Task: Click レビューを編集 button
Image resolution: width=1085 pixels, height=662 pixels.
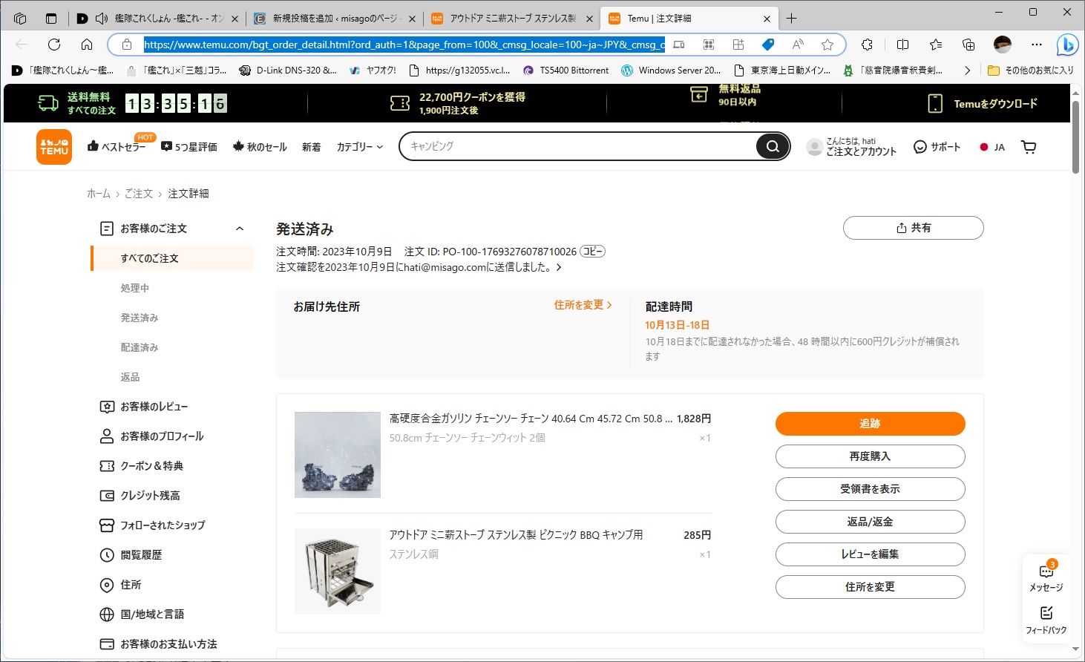Action: tap(870, 554)
